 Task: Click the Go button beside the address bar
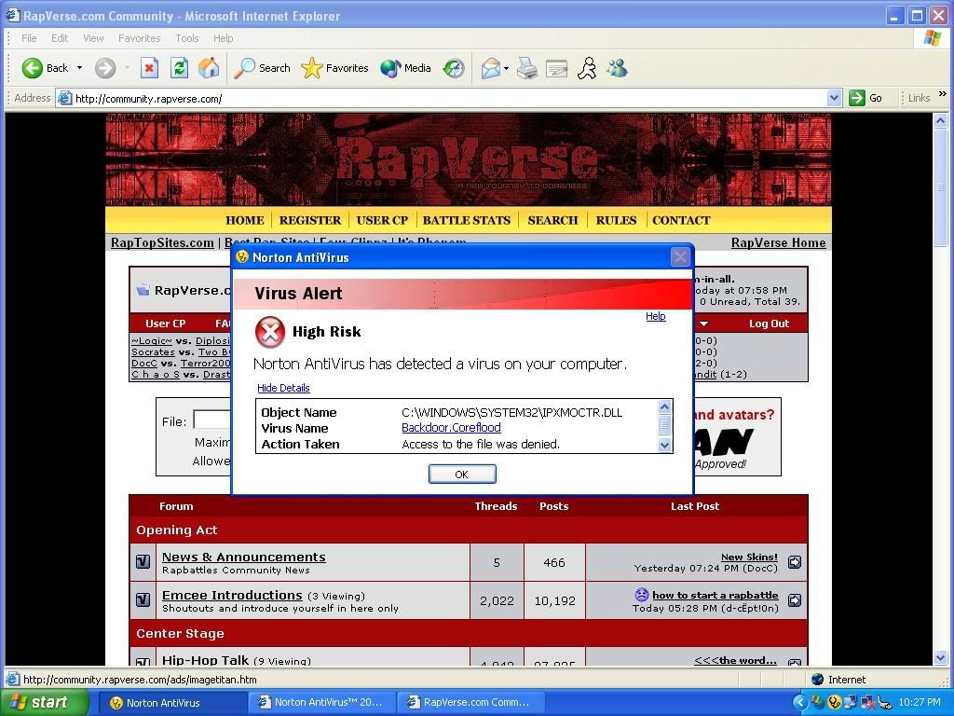865,97
